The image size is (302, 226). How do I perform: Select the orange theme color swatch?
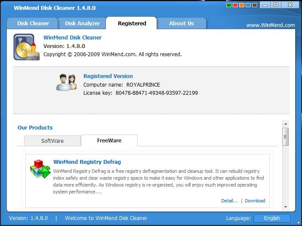[x=242, y=5]
